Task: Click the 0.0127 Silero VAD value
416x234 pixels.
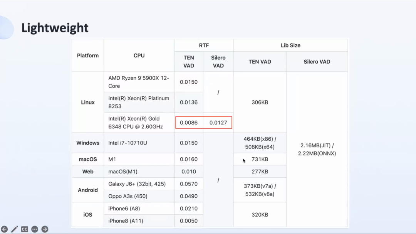Action: point(218,123)
